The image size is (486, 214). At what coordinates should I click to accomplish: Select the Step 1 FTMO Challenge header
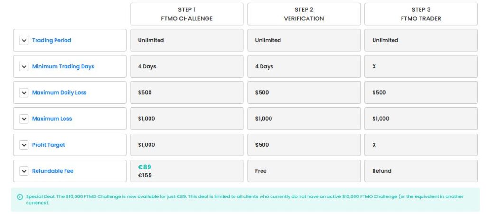pyautogui.click(x=187, y=14)
